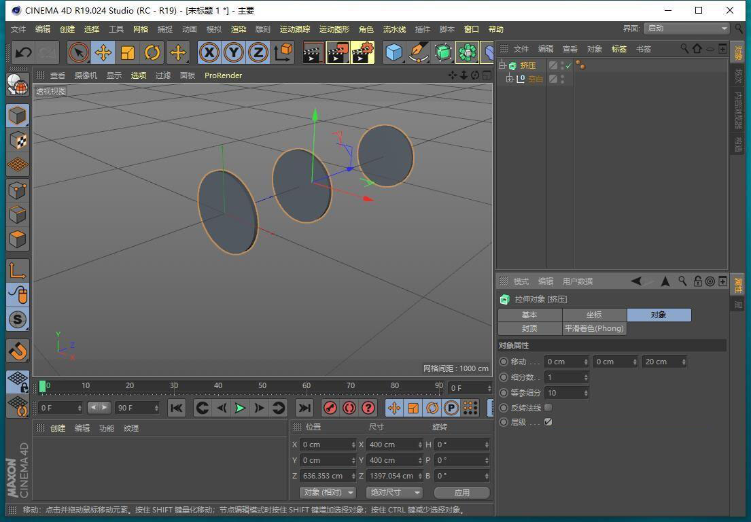751x522 pixels.
Task: Click the 应用 apply button
Action: (461, 492)
